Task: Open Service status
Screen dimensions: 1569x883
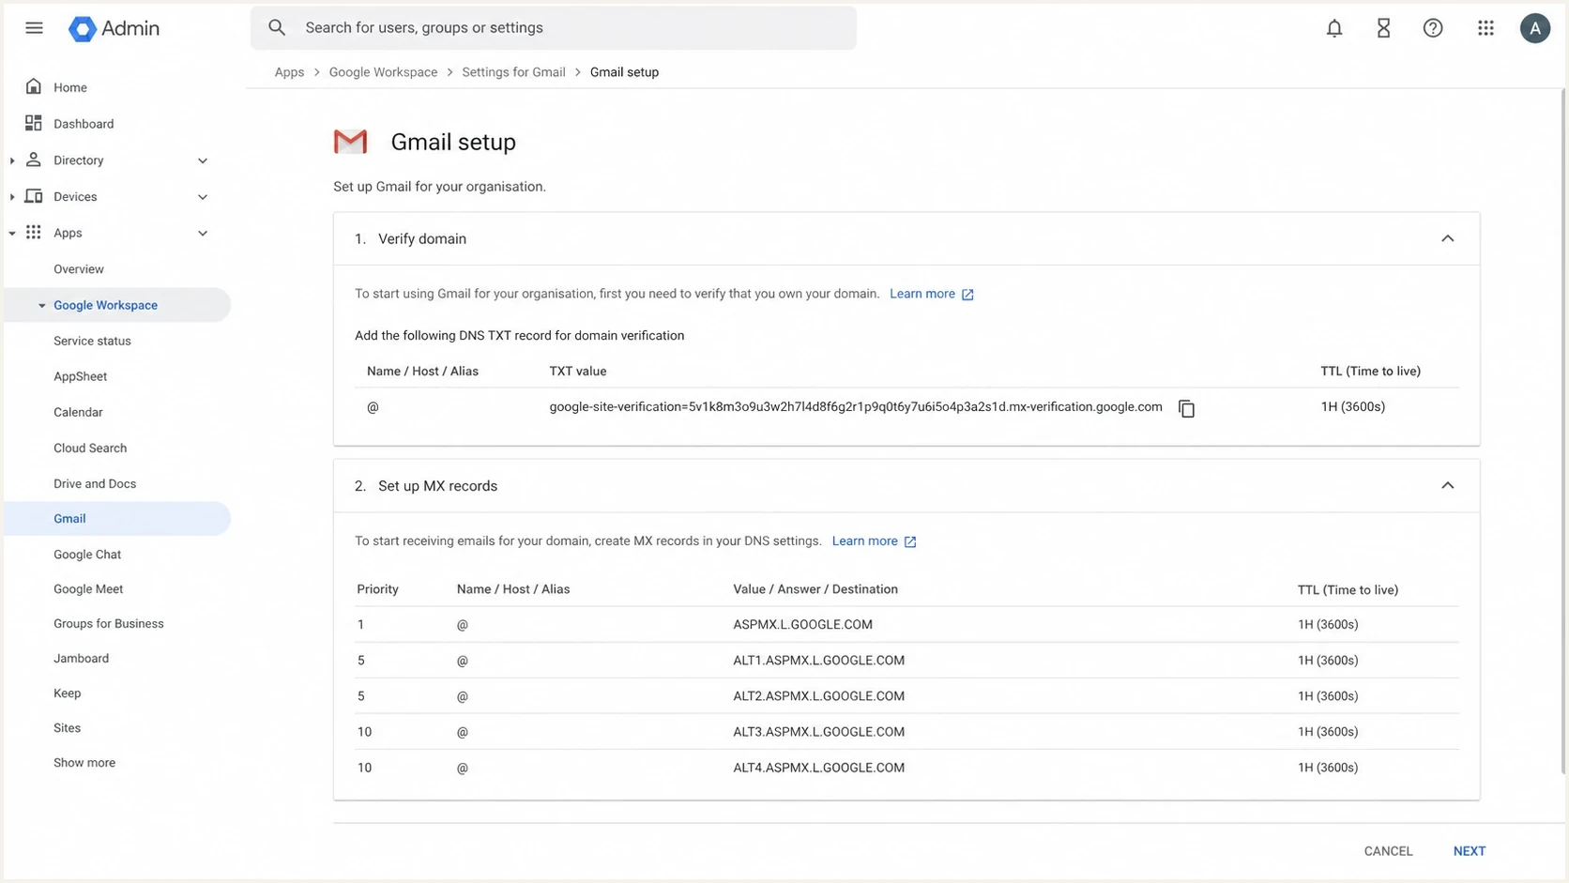Action: 92,341
